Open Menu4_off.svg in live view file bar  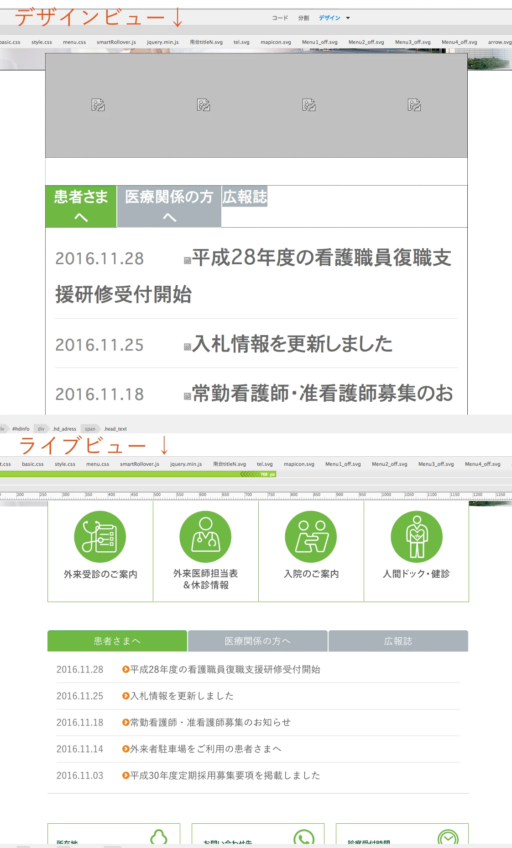tap(483, 464)
